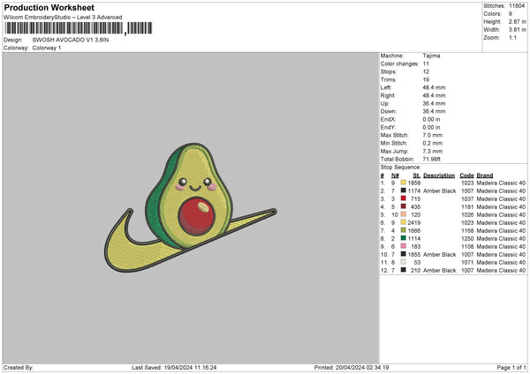Screen dimensions: 530x374
Task: Click the barcode under the worksheet title
Action: pos(79,28)
